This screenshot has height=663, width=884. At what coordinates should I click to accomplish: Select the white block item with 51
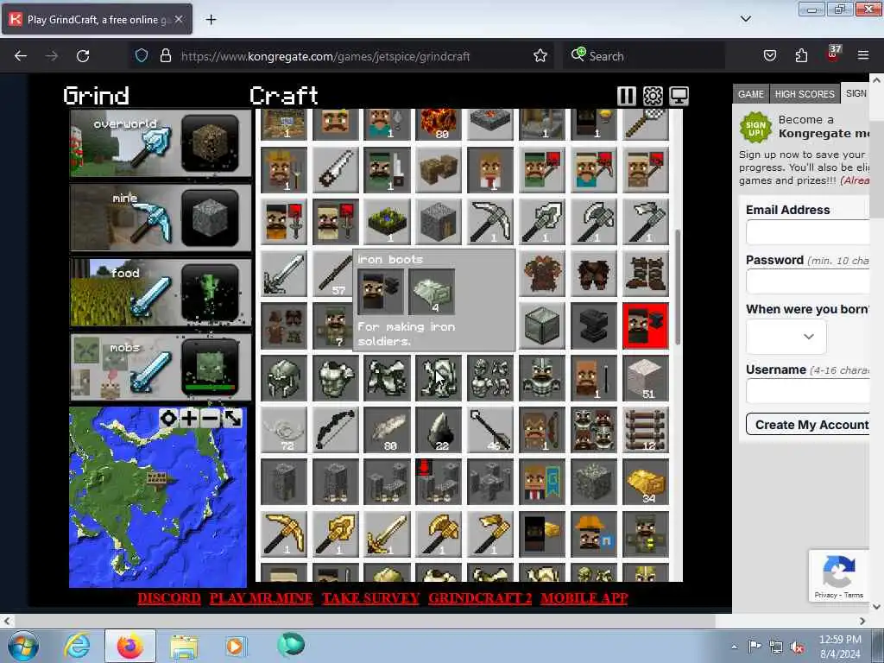tap(646, 378)
